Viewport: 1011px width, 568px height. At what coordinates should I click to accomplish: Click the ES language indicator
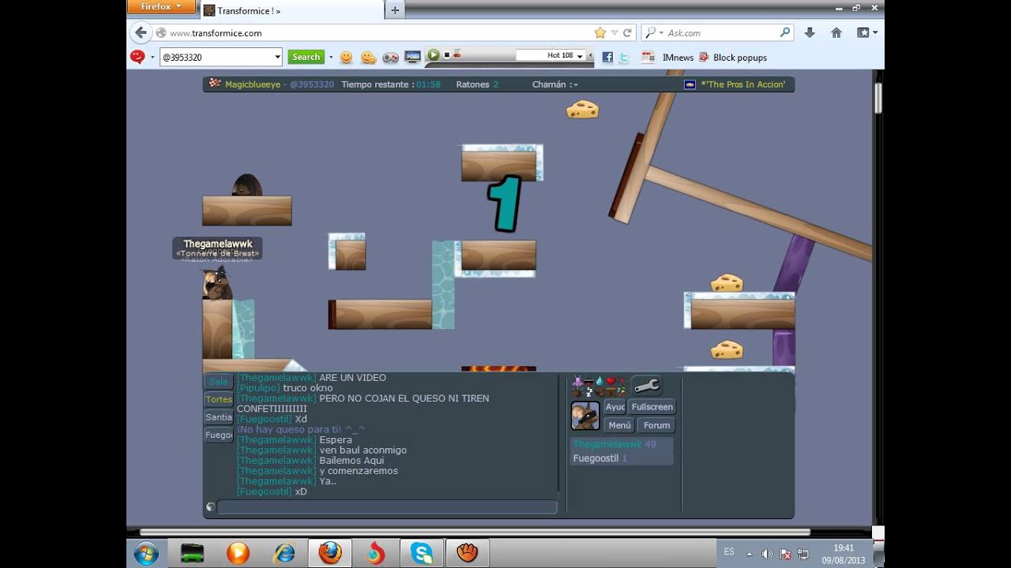tap(729, 551)
